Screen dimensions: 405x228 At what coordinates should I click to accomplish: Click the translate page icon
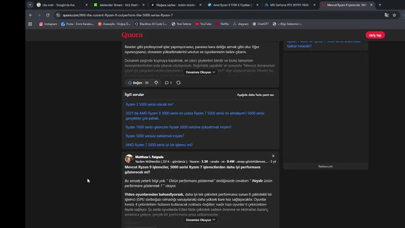(x=387, y=15)
